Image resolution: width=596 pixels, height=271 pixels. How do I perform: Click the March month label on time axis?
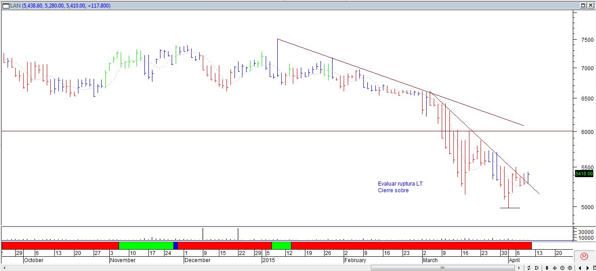(431, 260)
